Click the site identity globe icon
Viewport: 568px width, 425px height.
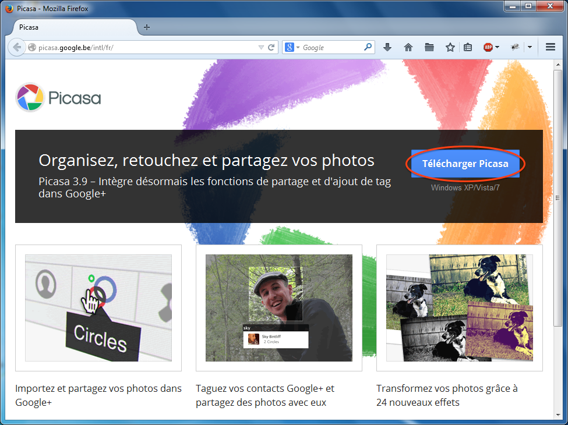click(x=32, y=47)
